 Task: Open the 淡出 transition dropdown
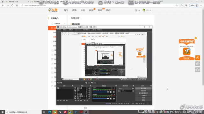125,89
